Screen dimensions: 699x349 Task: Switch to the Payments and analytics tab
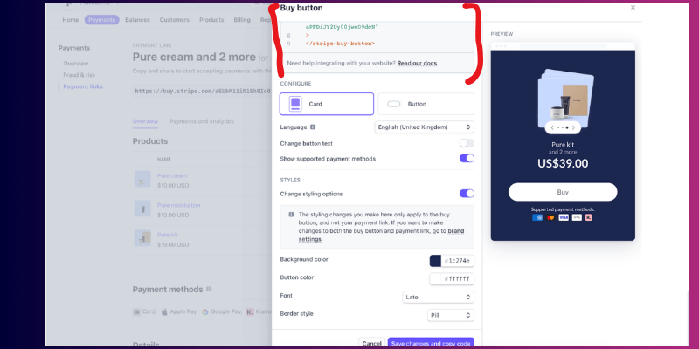click(x=202, y=121)
